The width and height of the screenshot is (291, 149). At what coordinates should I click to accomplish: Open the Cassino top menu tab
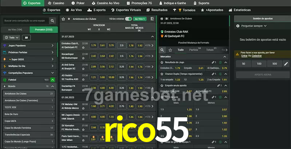(x=56, y=3)
